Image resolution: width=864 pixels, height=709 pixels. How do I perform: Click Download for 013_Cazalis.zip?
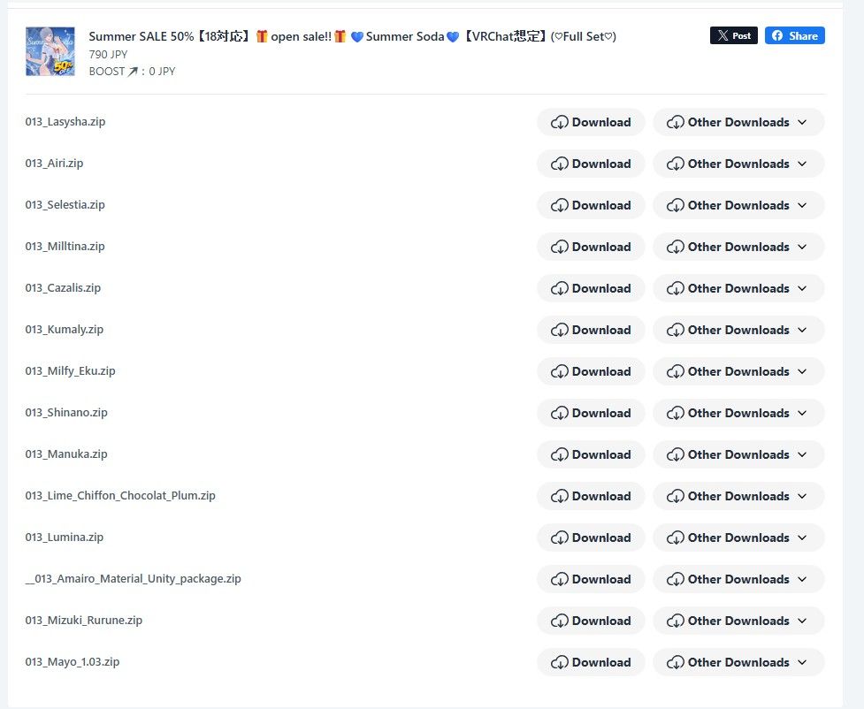[591, 288]
